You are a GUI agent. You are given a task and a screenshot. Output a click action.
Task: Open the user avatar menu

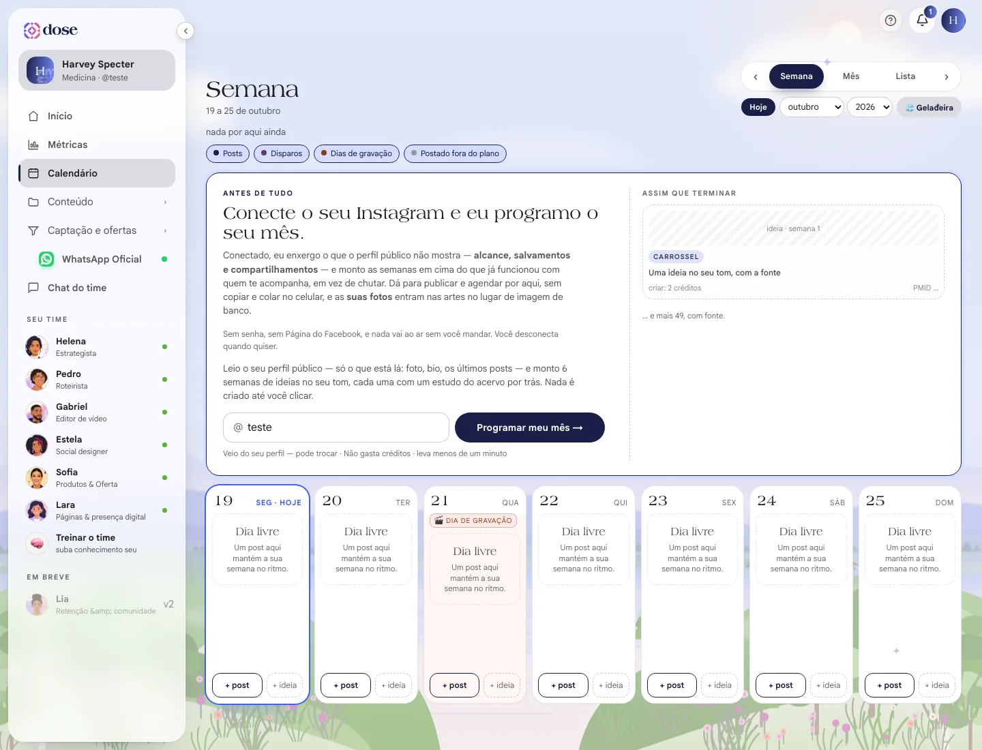click(953, 20)
